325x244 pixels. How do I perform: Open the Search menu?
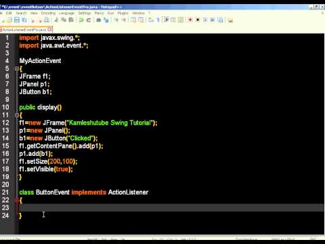(21, 14)
